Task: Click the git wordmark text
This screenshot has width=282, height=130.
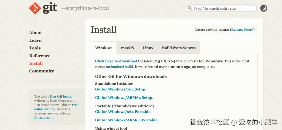Action: click(x=50, y=8)
